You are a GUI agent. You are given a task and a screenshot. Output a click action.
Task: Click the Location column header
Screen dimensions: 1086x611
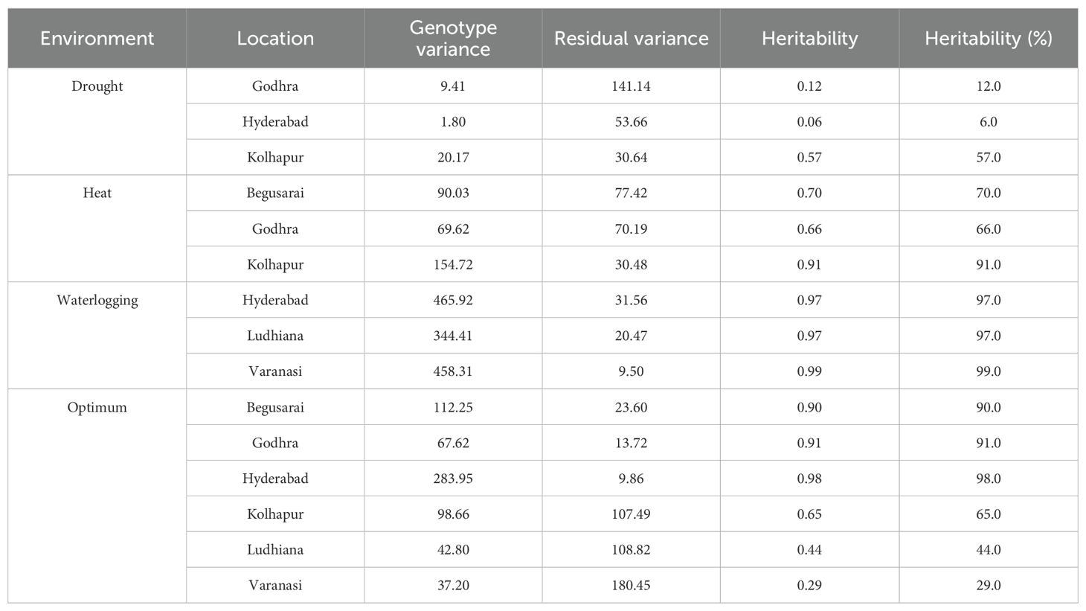[275, 38]
